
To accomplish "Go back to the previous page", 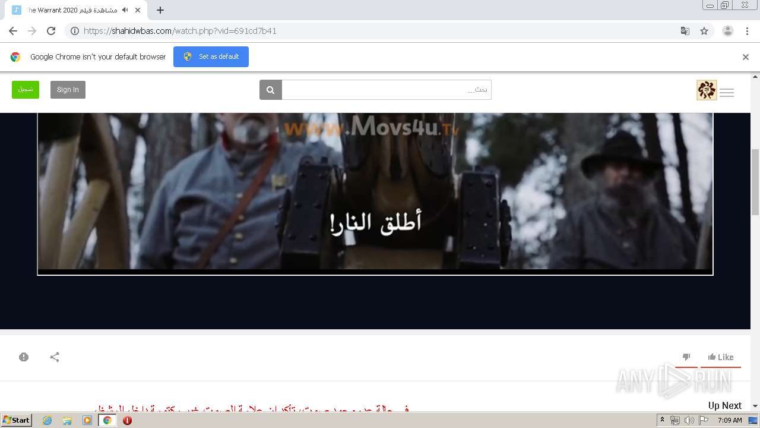I will point(13,31).
